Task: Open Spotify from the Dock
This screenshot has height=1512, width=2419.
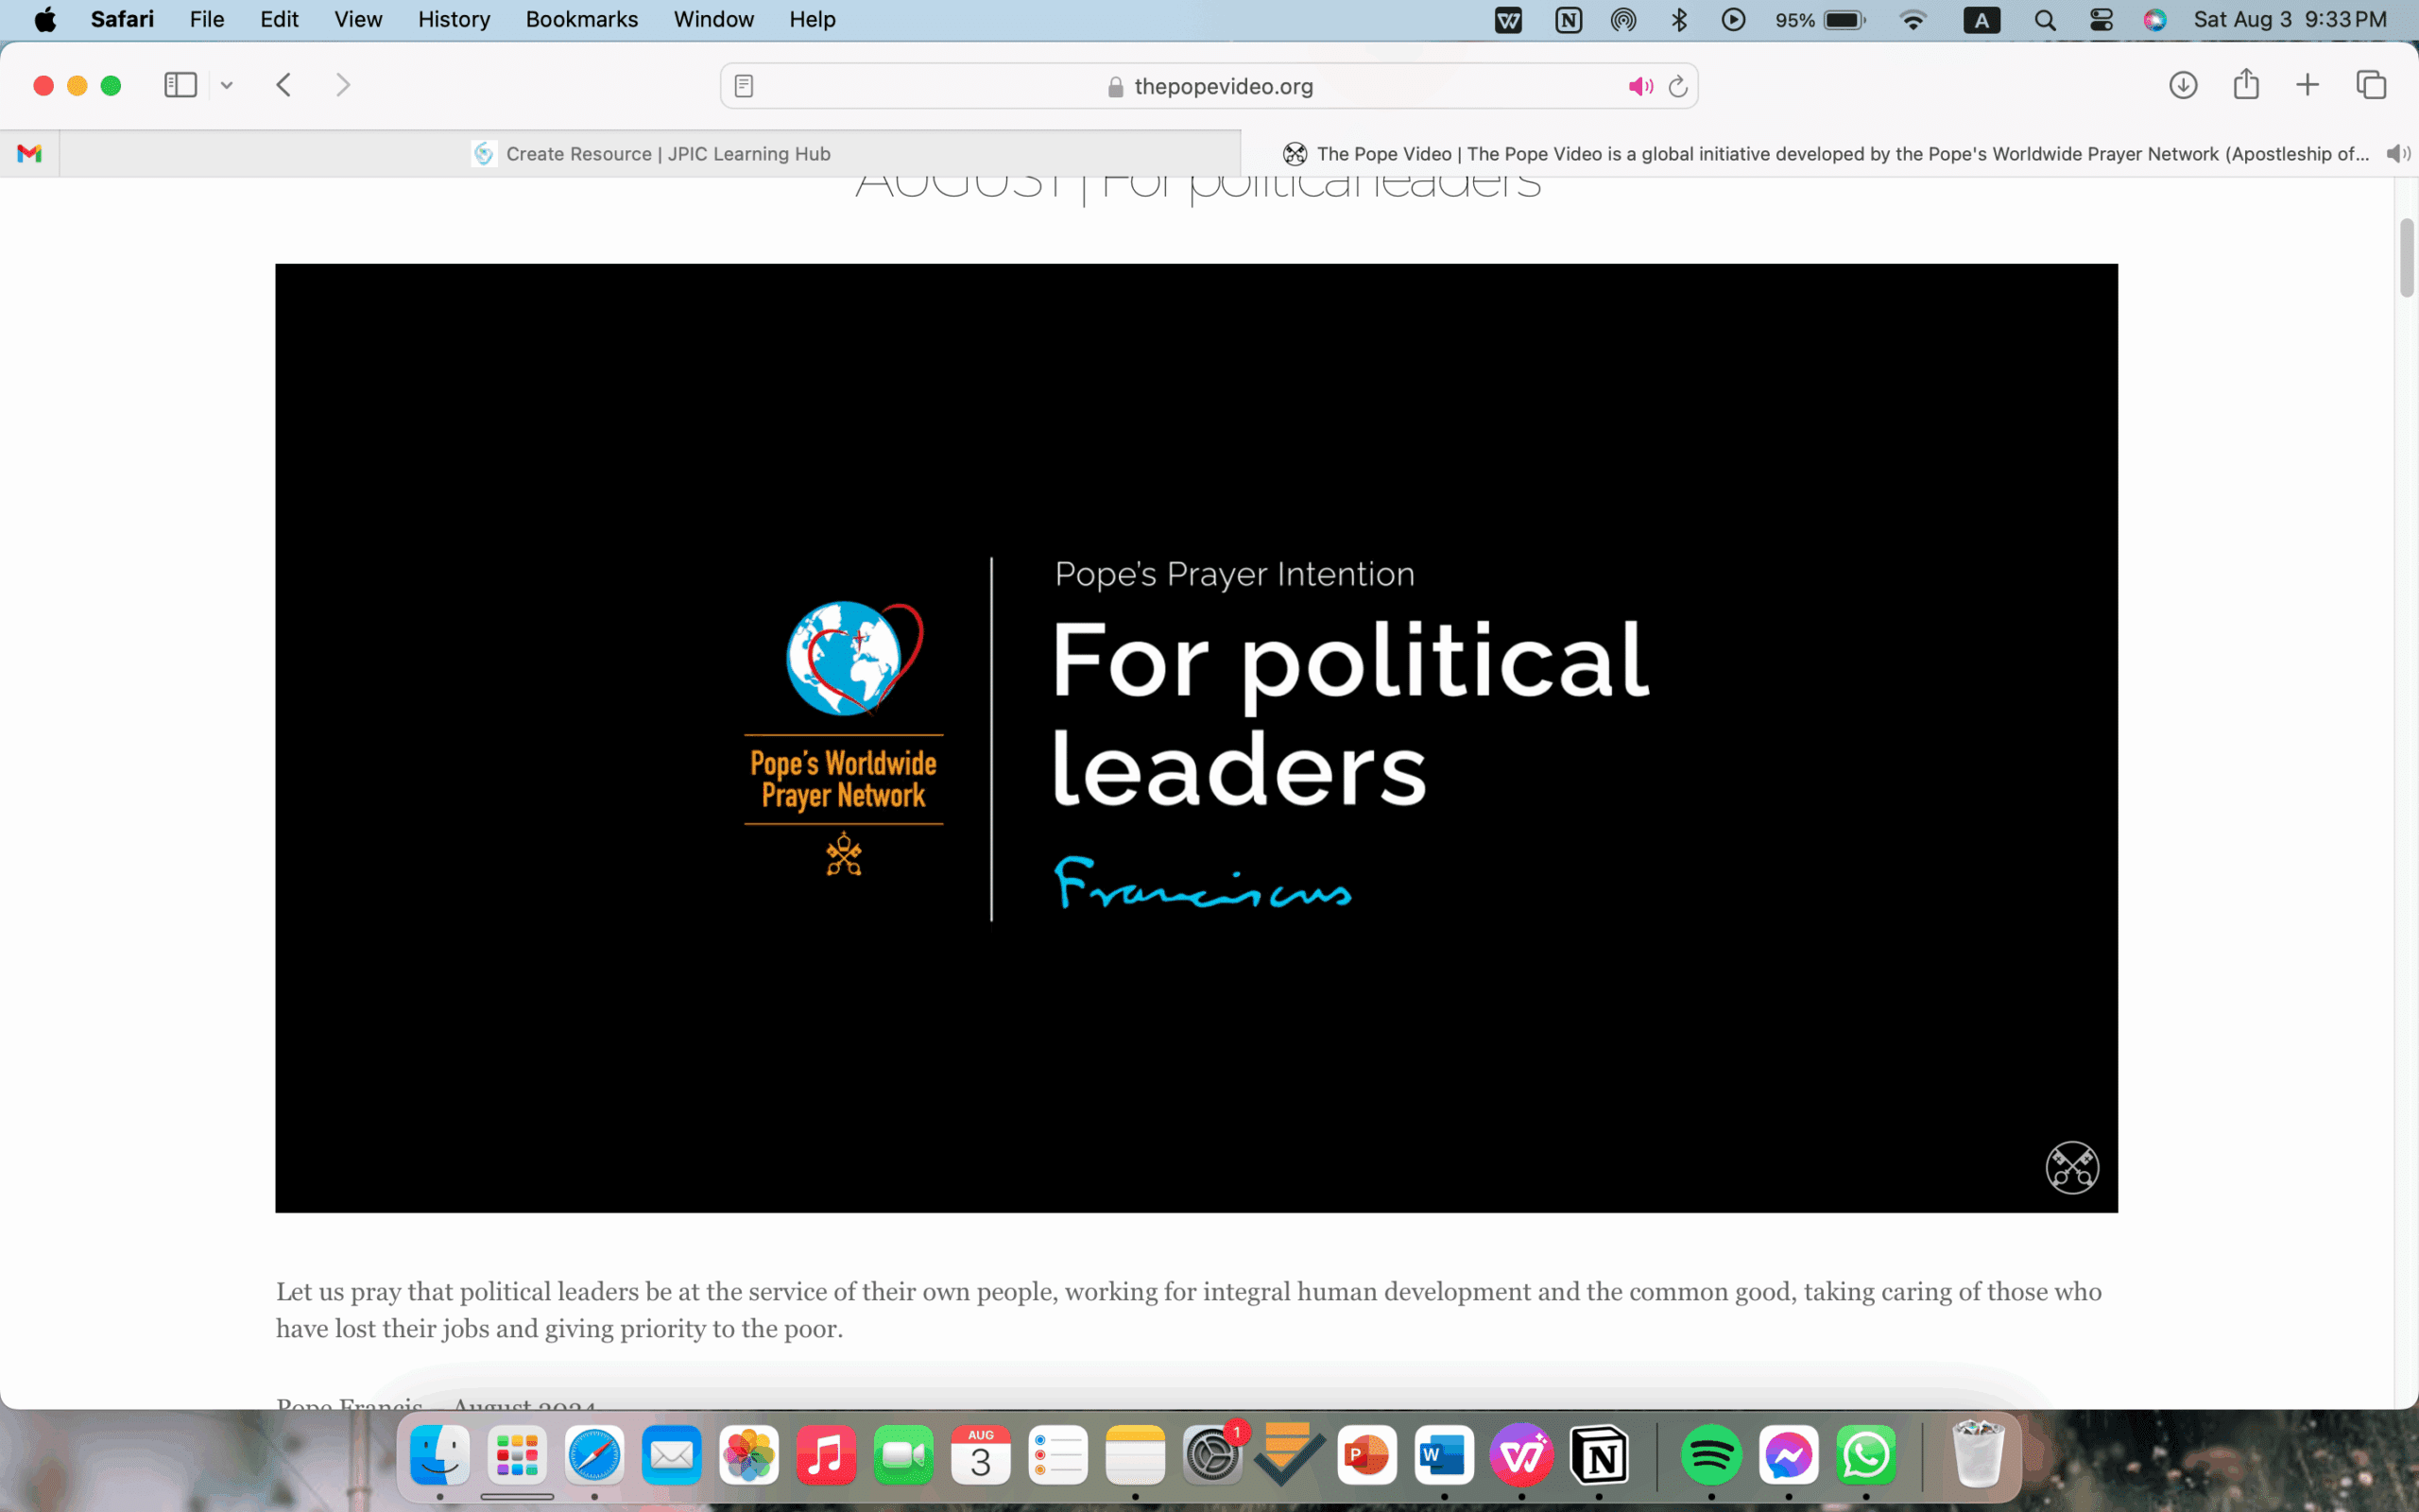Action: point(1710,1456)
